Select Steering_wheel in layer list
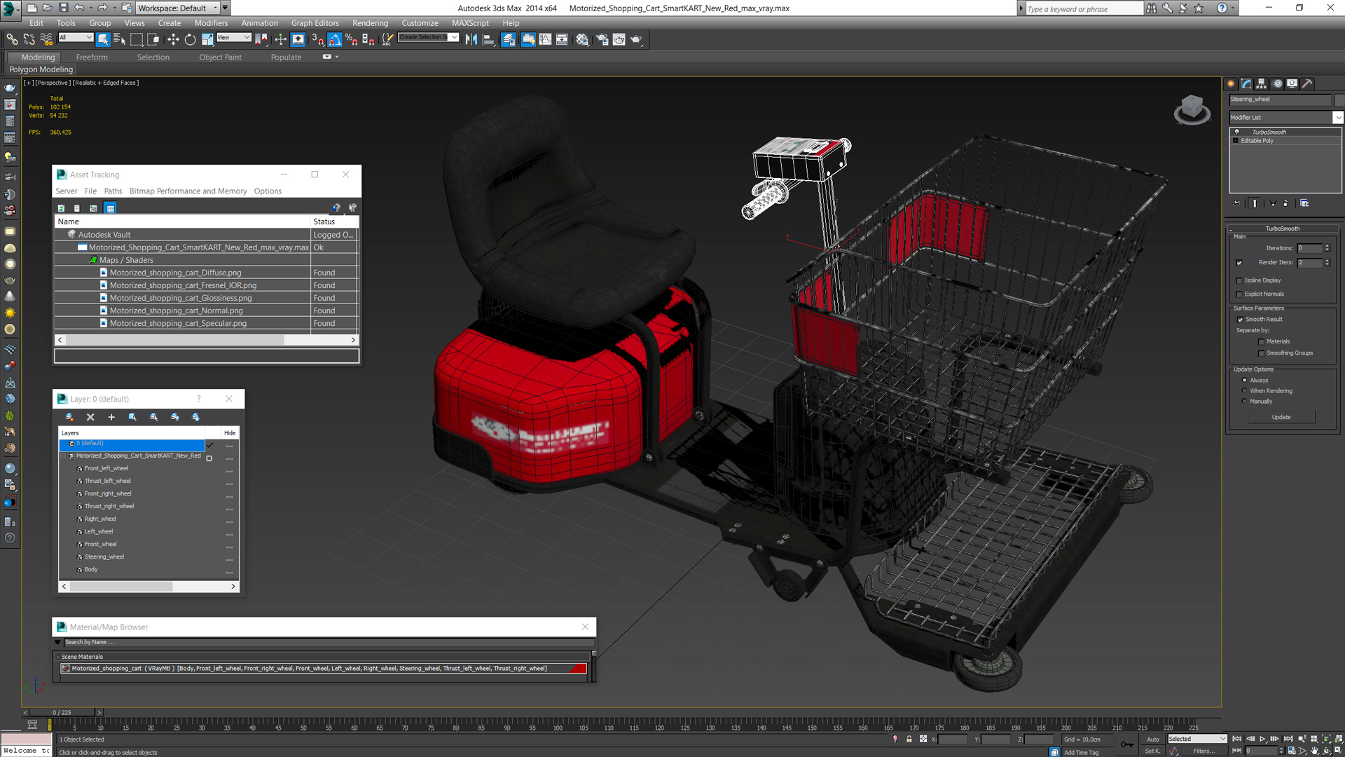The image size is (1345, 757). coord(104,557)
